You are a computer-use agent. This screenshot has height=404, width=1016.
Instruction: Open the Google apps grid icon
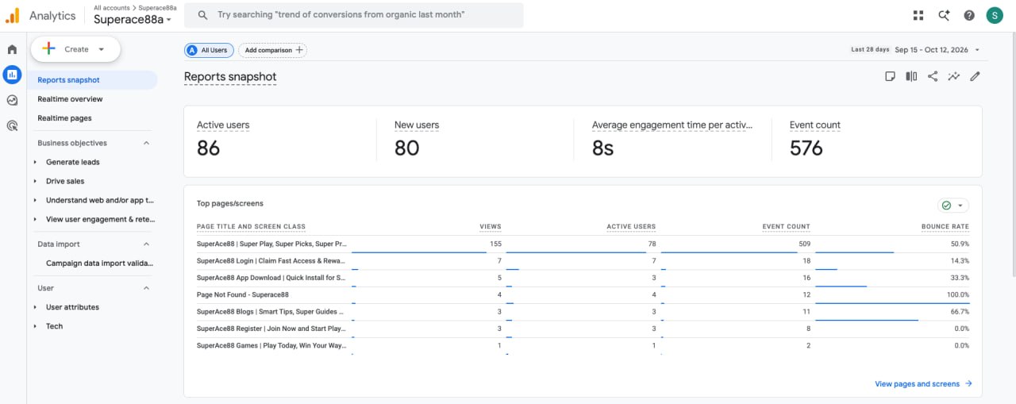click(918, 15)
